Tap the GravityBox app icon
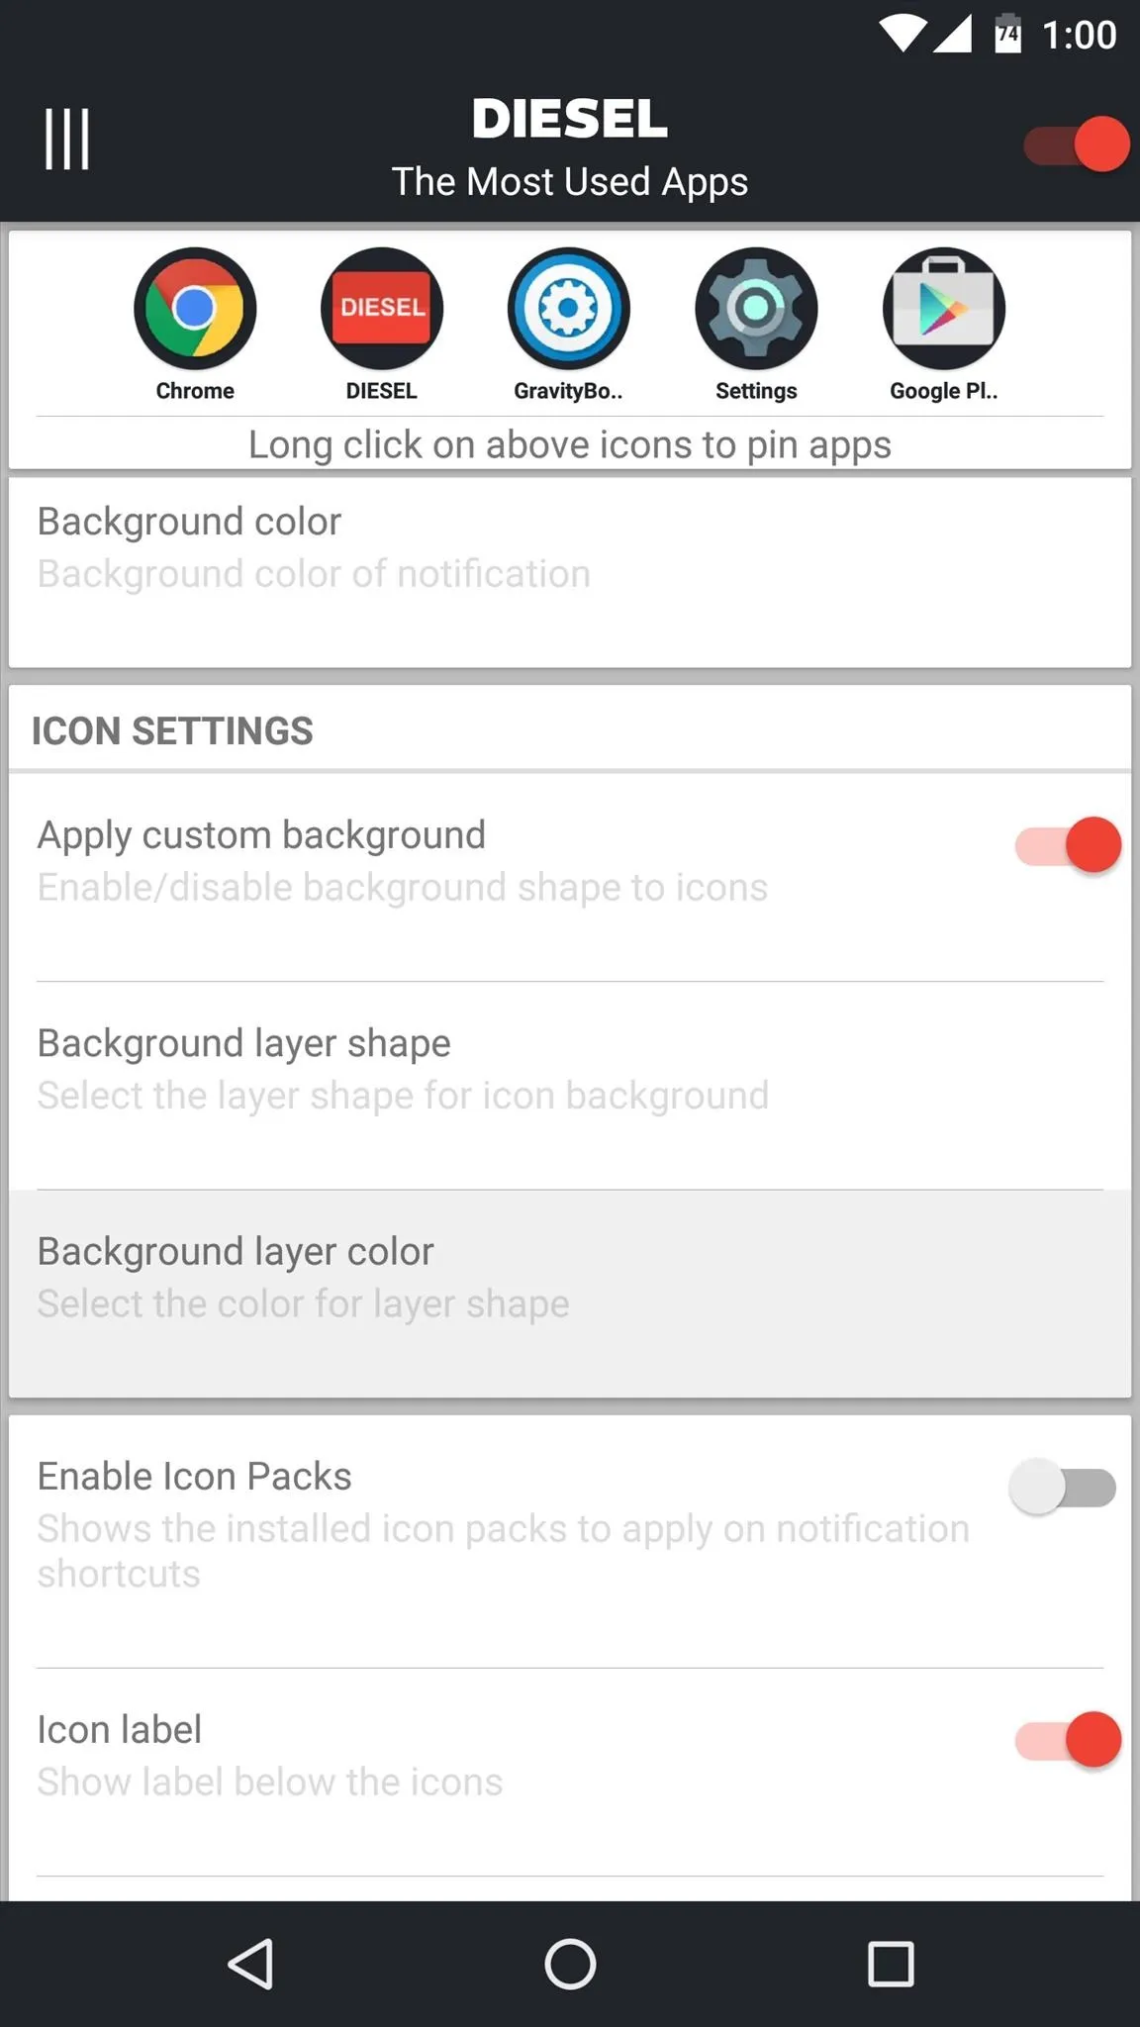Image resolution: width=1140 pixels, height=2027 pixels. point(569,309)
